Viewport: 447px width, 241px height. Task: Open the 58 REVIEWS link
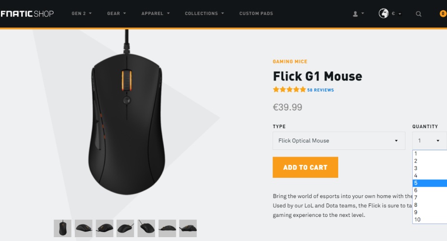(x=320, y=90)
